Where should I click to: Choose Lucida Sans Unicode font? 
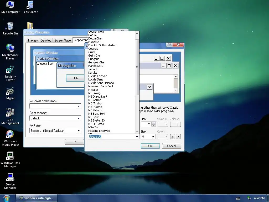coord(111,83)
